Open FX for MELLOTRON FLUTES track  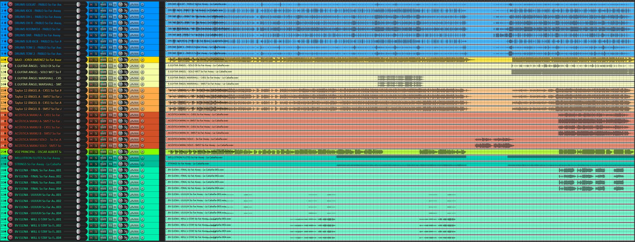click(110, 158)
